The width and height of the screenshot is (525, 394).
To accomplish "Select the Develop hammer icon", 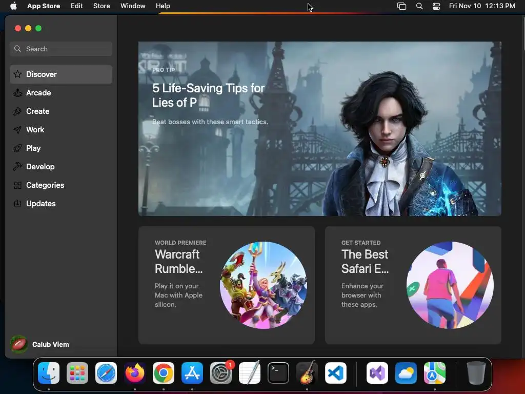I will 17,167.
